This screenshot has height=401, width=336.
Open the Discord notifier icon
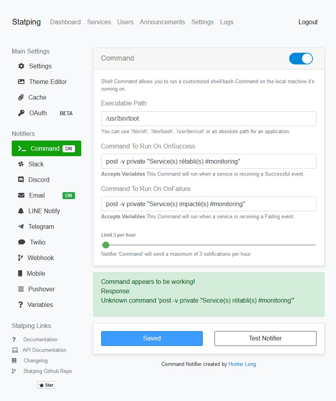(21, 180)
